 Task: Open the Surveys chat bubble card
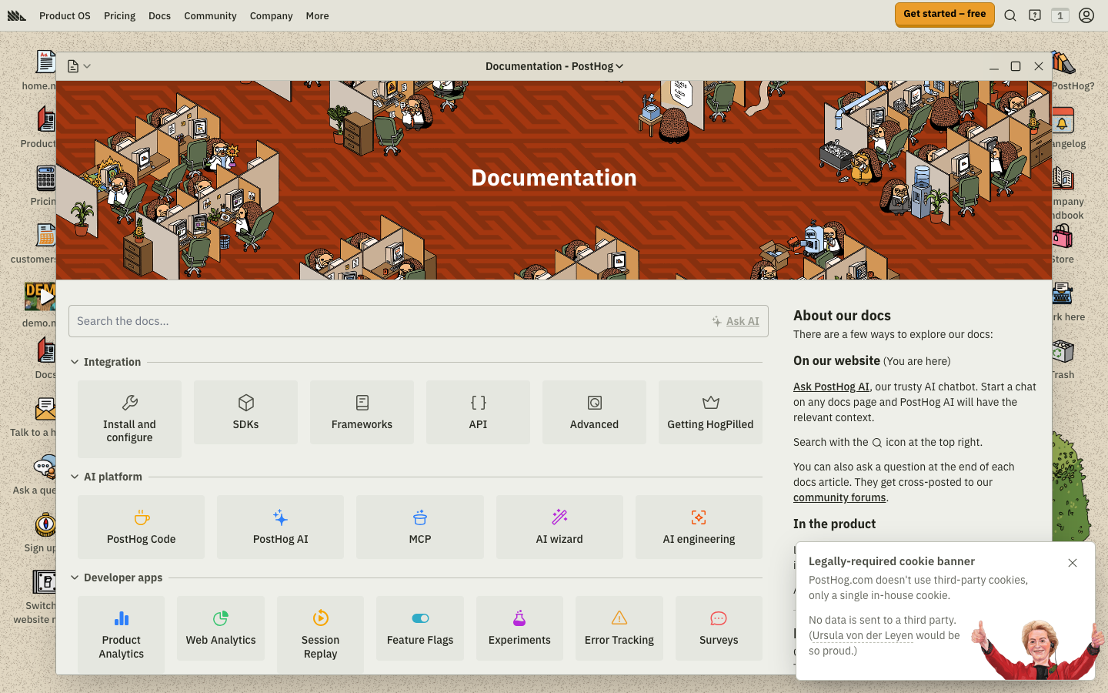pyautogui.click(x=719, y=628)
